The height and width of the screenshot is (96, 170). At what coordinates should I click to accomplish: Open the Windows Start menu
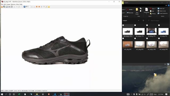point(2,94)
